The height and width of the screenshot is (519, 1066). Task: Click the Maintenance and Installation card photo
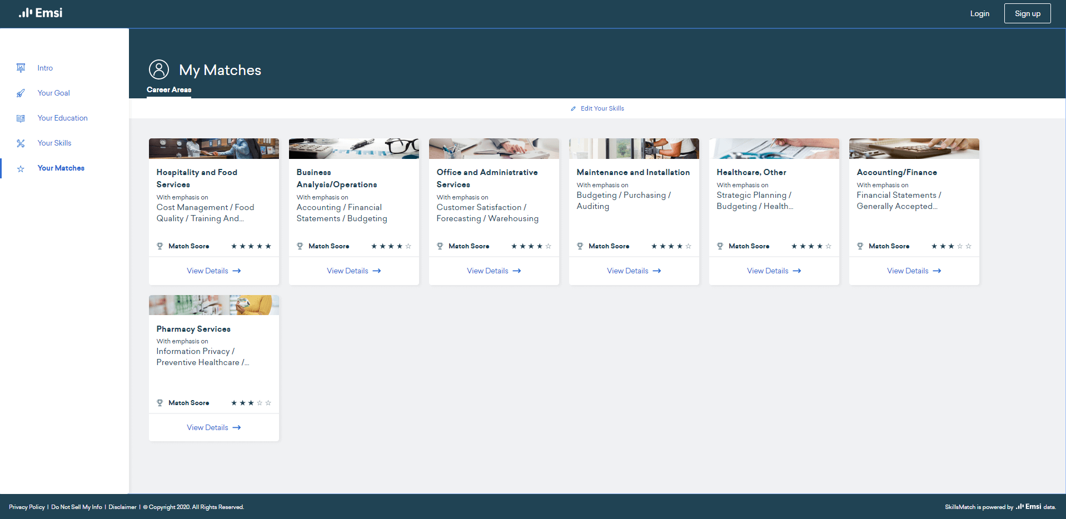(634, 148)
